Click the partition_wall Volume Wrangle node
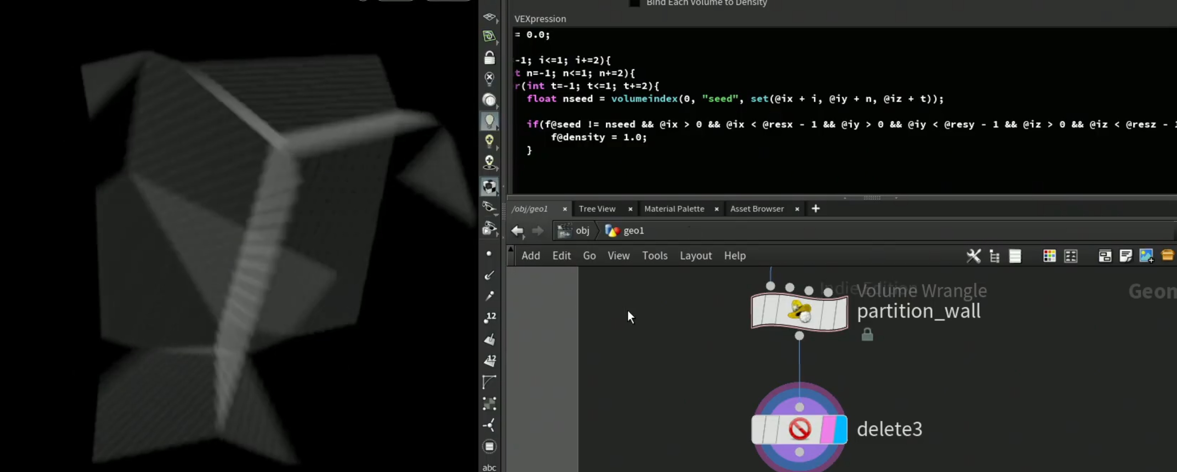The width and height of the screenshot is (1177, 472). pos(799,312)
